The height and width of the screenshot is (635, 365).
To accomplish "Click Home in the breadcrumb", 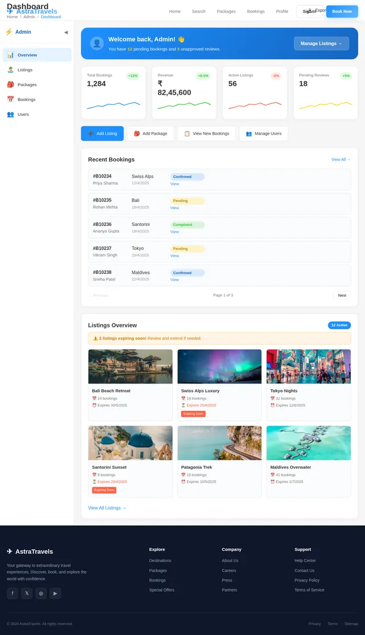I will 12,17.
